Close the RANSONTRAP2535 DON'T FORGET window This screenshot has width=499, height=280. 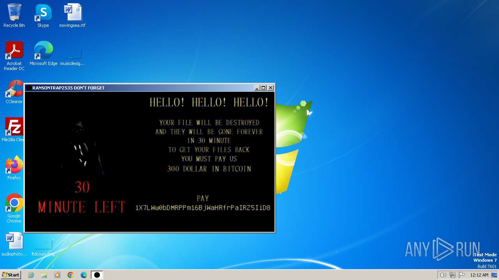tap(271, 88)
